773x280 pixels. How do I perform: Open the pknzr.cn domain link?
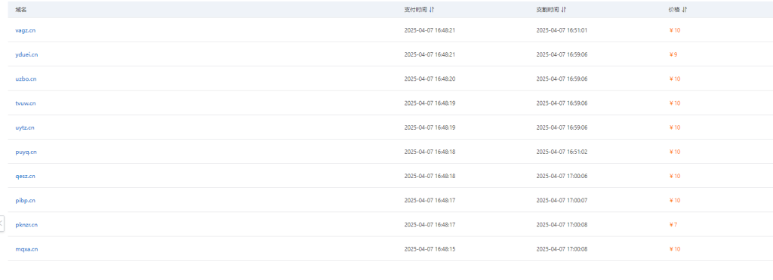click(26, 225)
